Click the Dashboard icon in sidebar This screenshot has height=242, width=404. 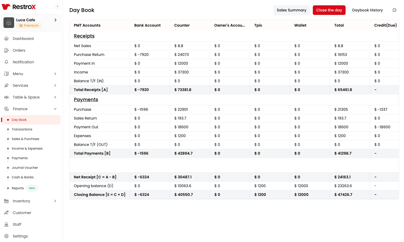(6, 39)
